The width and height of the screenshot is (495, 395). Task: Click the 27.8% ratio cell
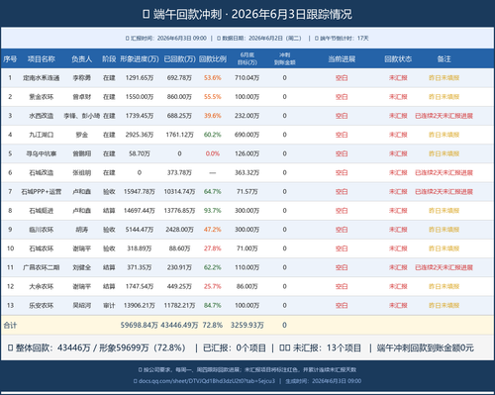tap(213, 248)
